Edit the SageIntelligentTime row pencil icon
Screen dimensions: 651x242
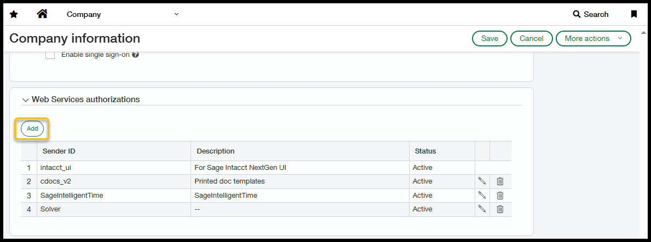pyautogui.click(x=482, y=195)
